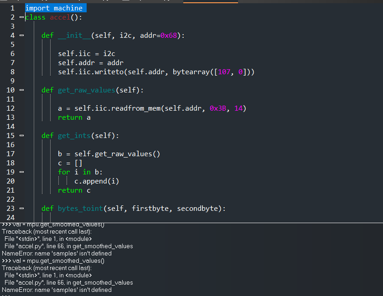Click 'bytes_toint' function name
Screen dimensions: 383x296
point(80,209)
